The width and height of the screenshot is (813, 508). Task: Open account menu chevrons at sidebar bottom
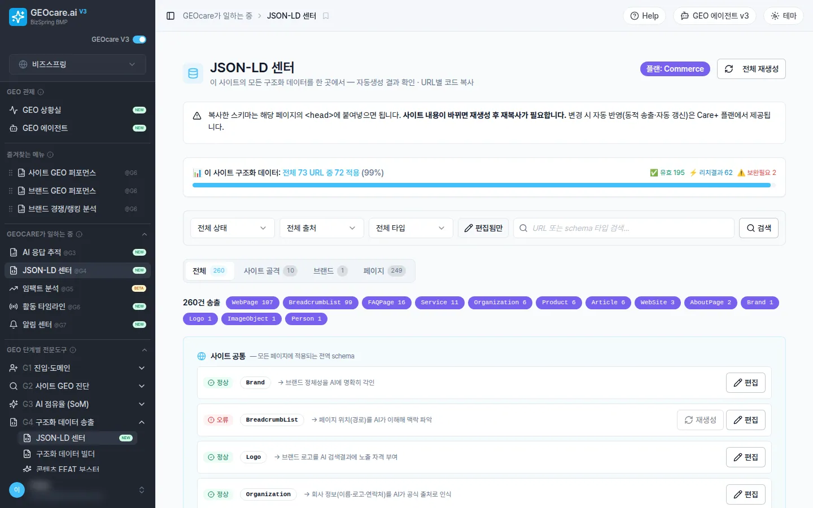pyautogui.click(x=142, y=490)
